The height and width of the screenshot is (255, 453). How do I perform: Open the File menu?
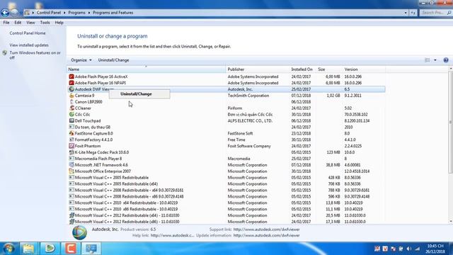click(x=6, y=23)
